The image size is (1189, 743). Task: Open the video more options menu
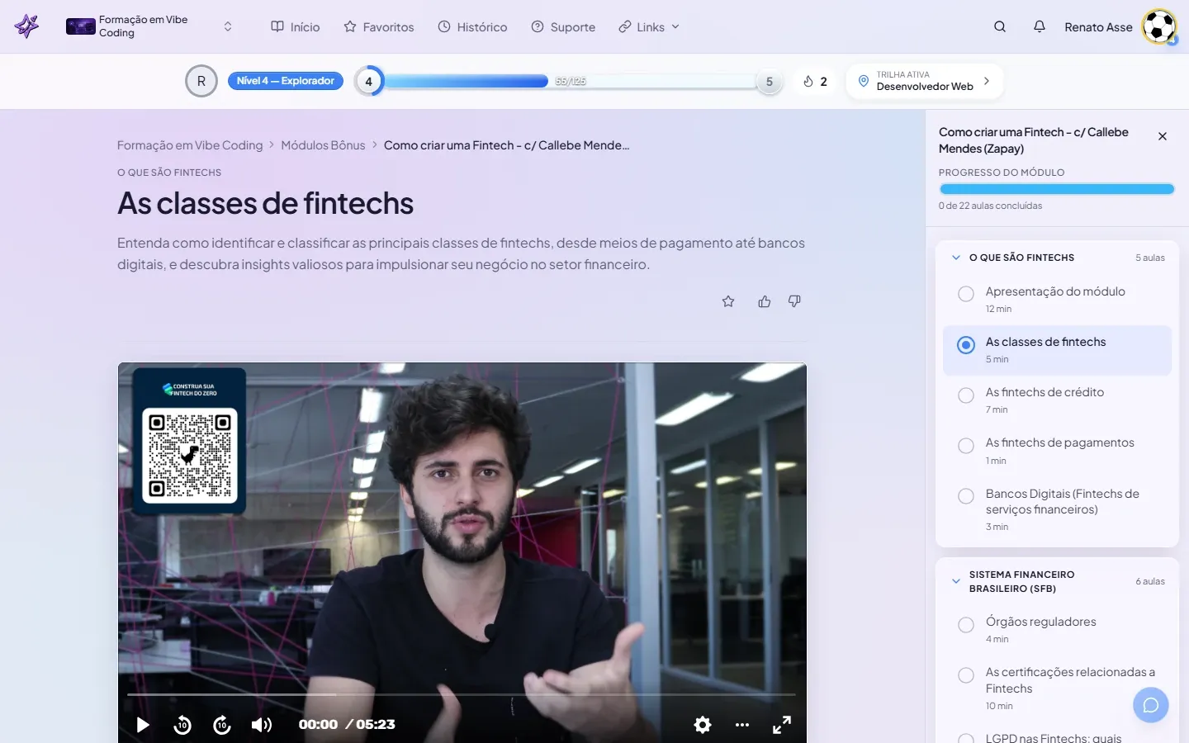[x=742, y=725]
